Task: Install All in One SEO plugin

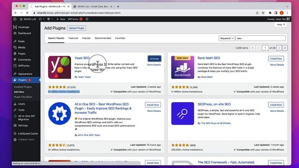Action: (x=153, y=105)
